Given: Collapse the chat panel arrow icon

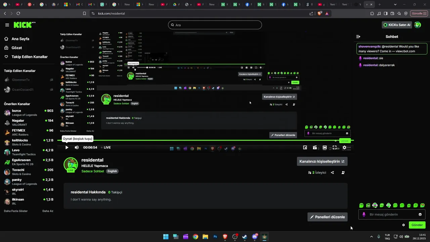Looking at the screenshot, I should [358, 37].
